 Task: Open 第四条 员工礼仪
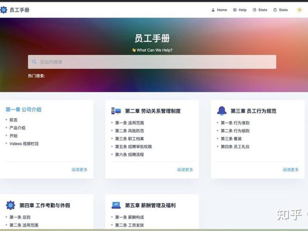[235, 147]
